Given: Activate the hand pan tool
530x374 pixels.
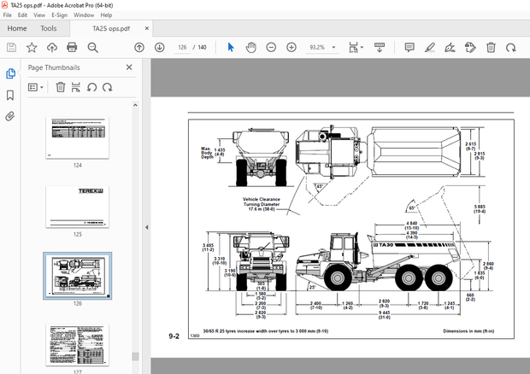Looking at the screenshot, I should (x=250, y=48).
